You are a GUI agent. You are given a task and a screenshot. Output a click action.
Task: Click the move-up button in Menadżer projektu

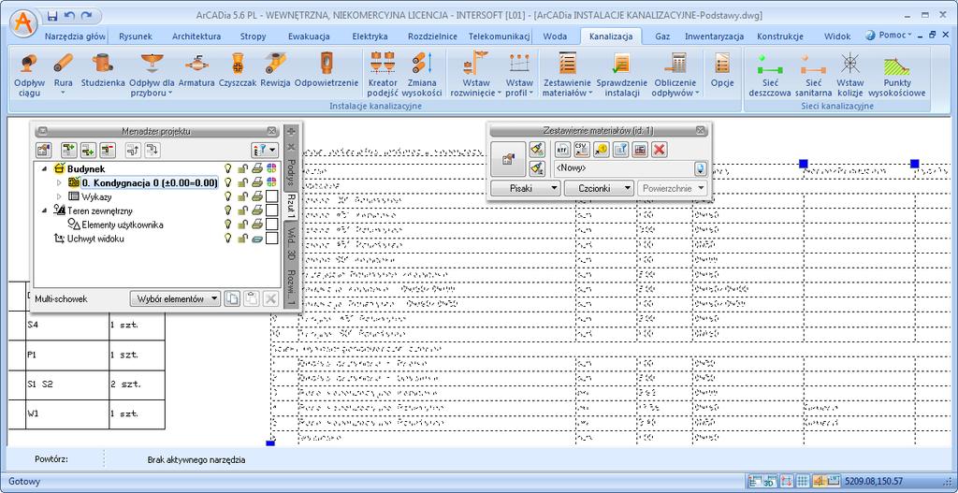pyautogui.click(x=133, y=149)
